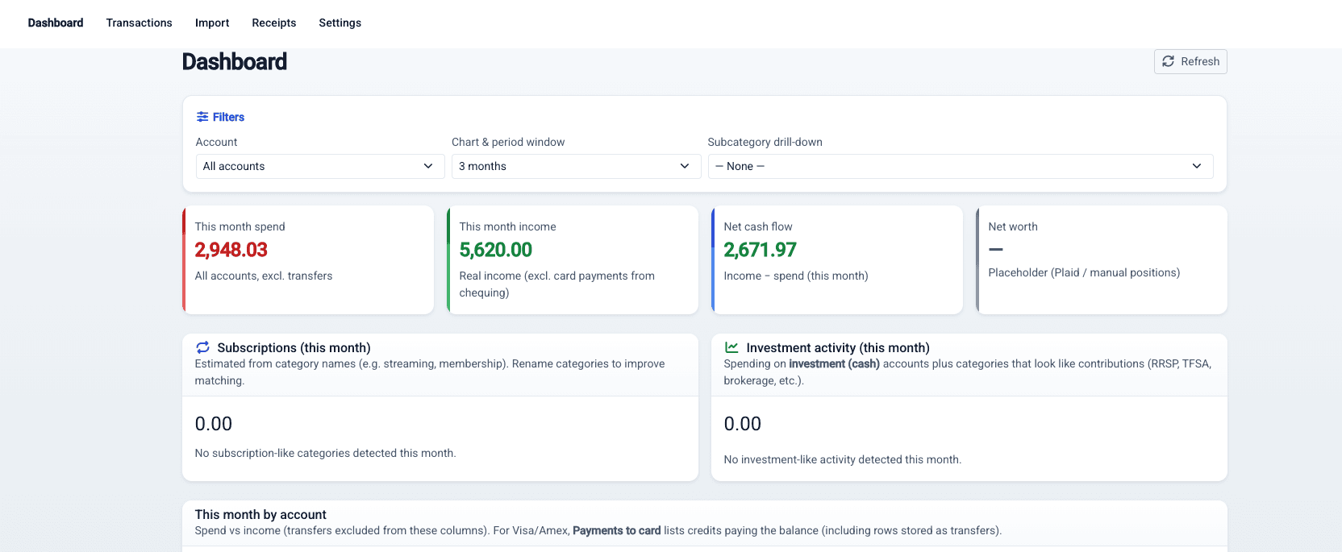This screenshot has width=1342, height=552.
Task: Click the chevron in the Chart & period selector
Action: click(x=685, y=166)
